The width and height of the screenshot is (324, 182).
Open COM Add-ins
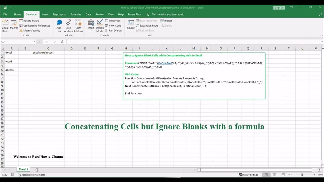pos(78,26)
